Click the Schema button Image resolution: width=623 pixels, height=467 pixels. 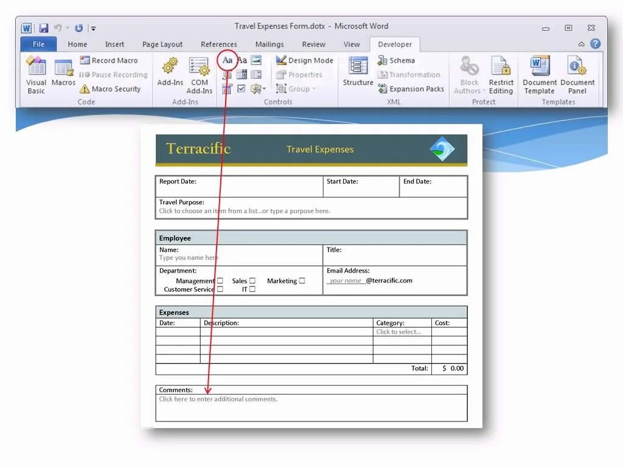(x=396, y=60)
